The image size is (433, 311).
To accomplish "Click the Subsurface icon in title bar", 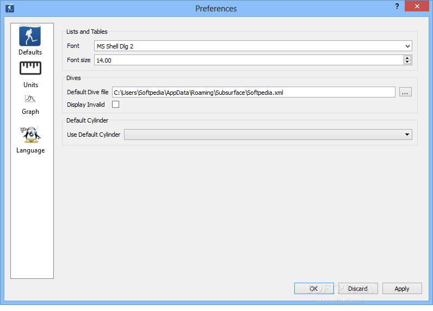I will click(x=9, y=8).
